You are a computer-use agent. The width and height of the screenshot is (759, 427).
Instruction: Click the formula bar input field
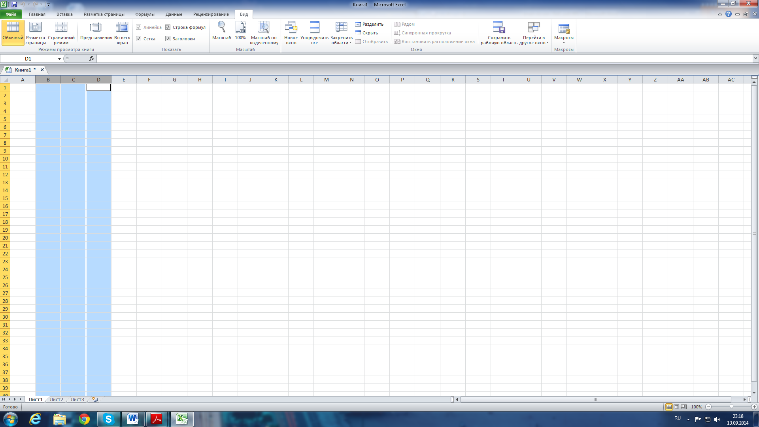click(x=424, y=59)
